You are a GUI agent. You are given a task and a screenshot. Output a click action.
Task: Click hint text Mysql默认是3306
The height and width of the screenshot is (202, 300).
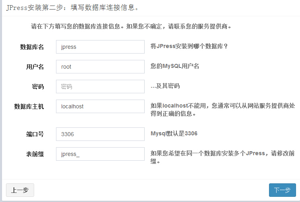[x=174, y=133]
